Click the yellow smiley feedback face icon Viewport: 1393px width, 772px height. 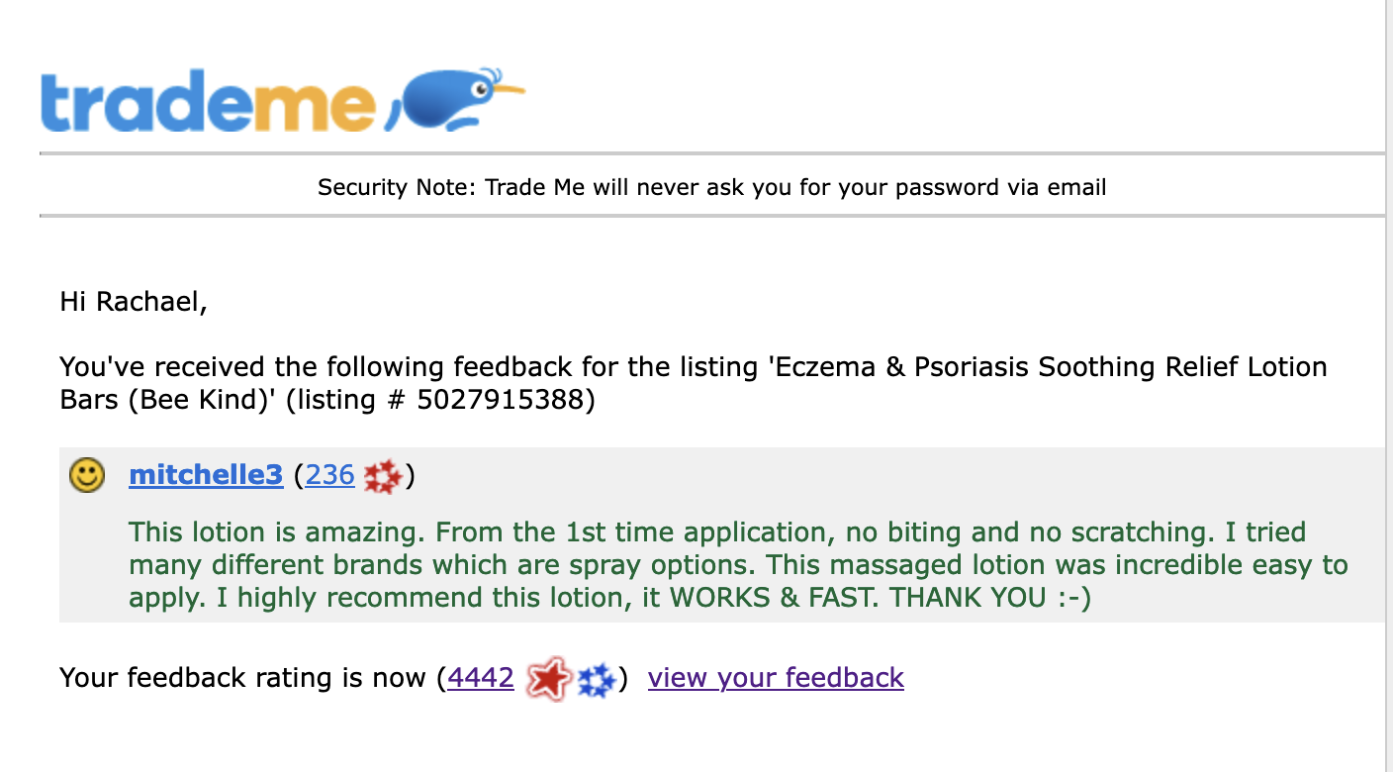click(x=87, y=475)
